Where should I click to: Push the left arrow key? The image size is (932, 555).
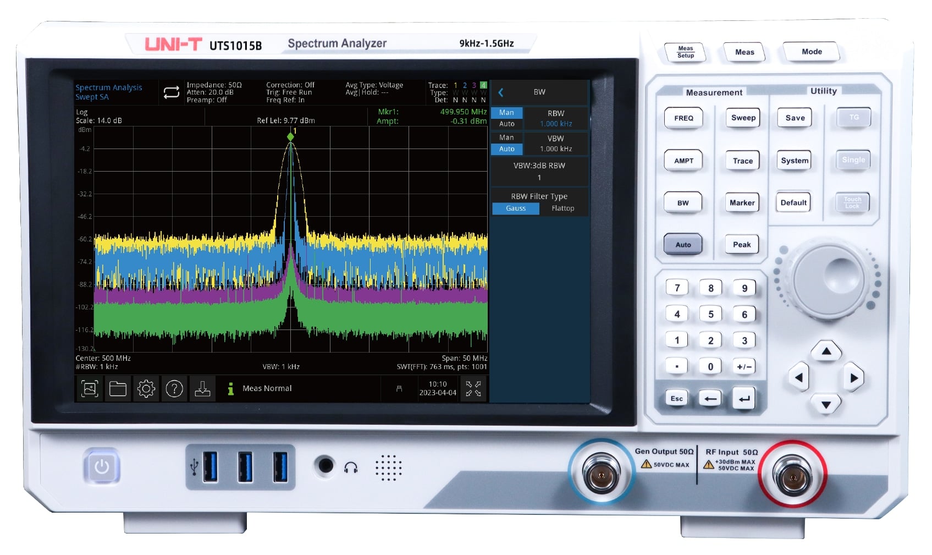(799, 377)
